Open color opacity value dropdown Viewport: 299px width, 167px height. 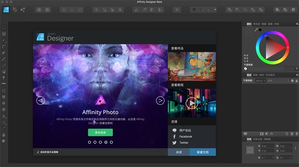point(296,68)
